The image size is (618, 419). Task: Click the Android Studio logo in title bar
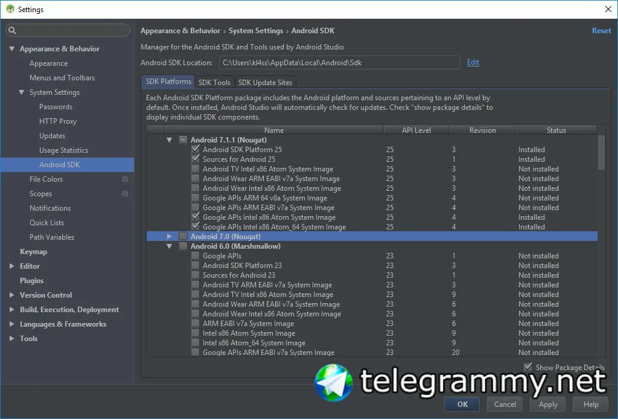pos(10,8)
